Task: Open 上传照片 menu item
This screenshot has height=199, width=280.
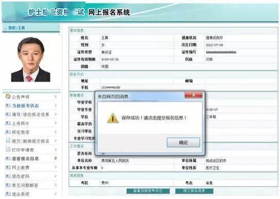Action: 21,123
